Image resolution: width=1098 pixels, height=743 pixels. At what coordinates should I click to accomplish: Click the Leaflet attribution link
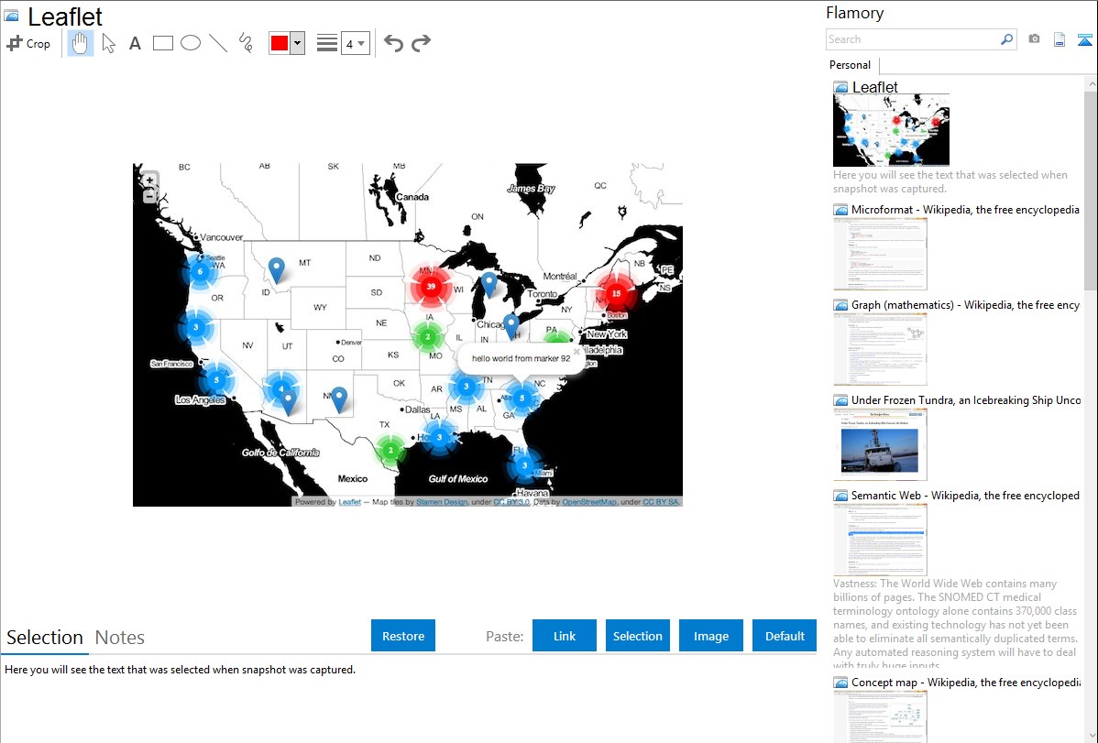[x=349, y=501]
